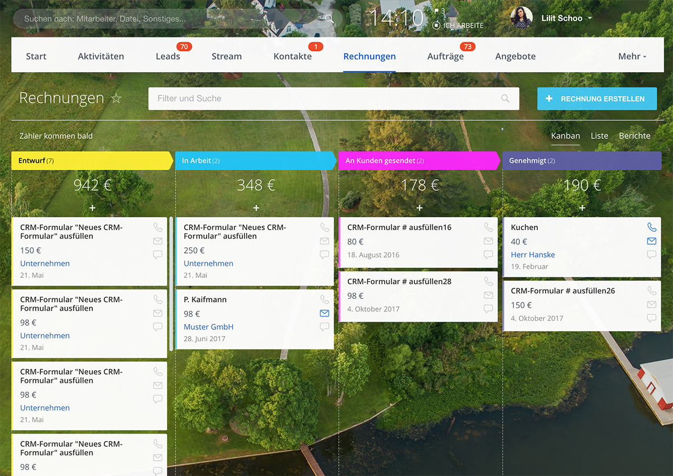
Task: Open the CRM-Formular # ausfüllen28 title
Action: pyautogui.click(x=399, y=282)
